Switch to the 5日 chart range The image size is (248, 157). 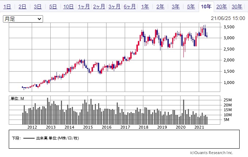(53, 7)
